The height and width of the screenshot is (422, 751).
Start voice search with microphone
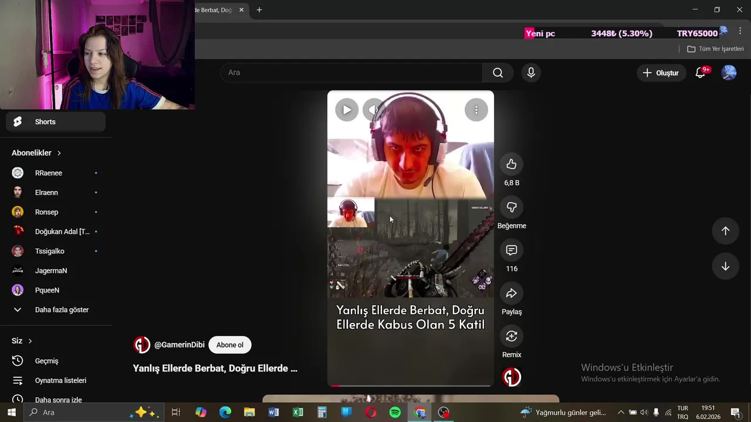531,73
